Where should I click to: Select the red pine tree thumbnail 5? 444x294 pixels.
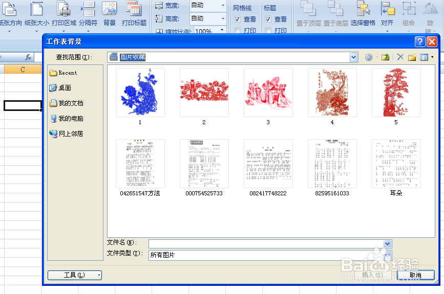coord(396,93)
